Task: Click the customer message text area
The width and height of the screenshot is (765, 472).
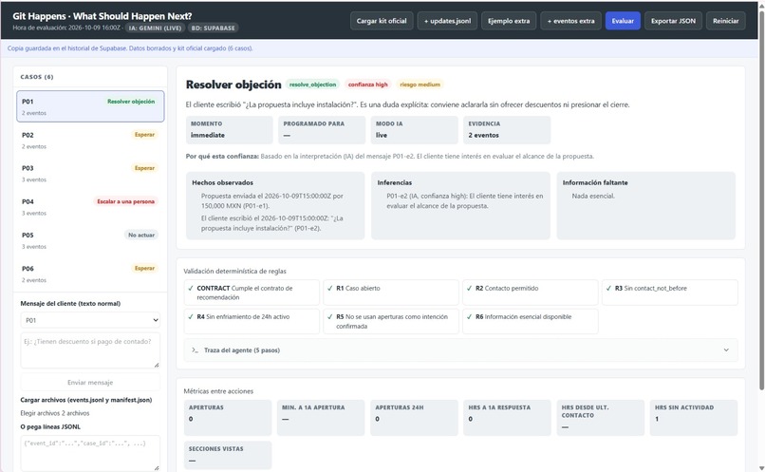Action: (x=90, y=350)
